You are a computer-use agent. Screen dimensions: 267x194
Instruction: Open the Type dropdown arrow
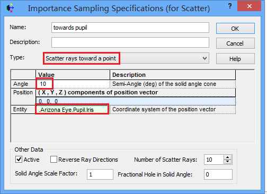point(204,58)
